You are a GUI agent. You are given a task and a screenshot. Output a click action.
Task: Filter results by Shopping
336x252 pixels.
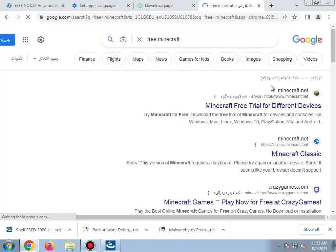coord(282,59)
